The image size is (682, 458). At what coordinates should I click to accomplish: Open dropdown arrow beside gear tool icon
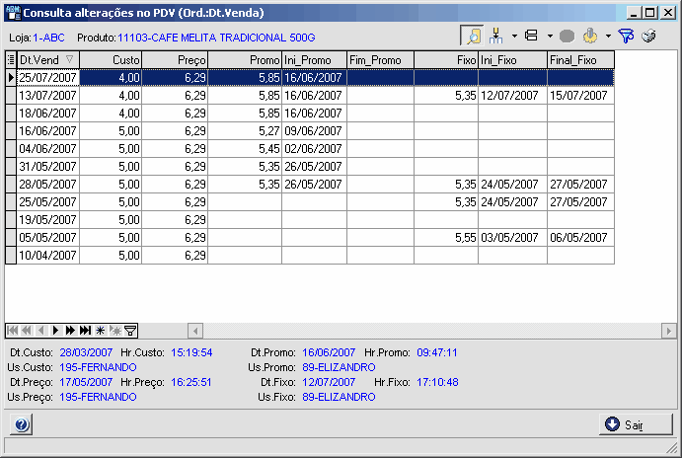608,37
